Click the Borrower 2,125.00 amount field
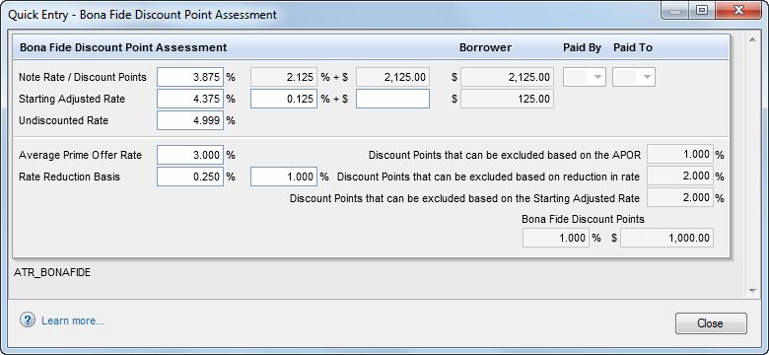769x355 pixels. pos(507,77)
